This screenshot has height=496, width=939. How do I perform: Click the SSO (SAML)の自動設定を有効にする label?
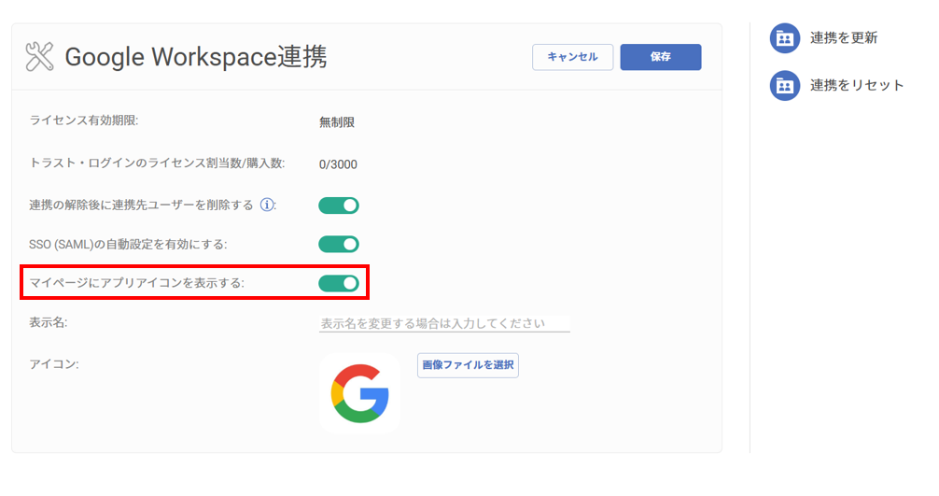(128, 245)
